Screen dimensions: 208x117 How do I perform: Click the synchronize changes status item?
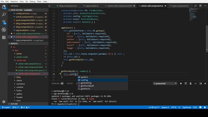(16, 107)
